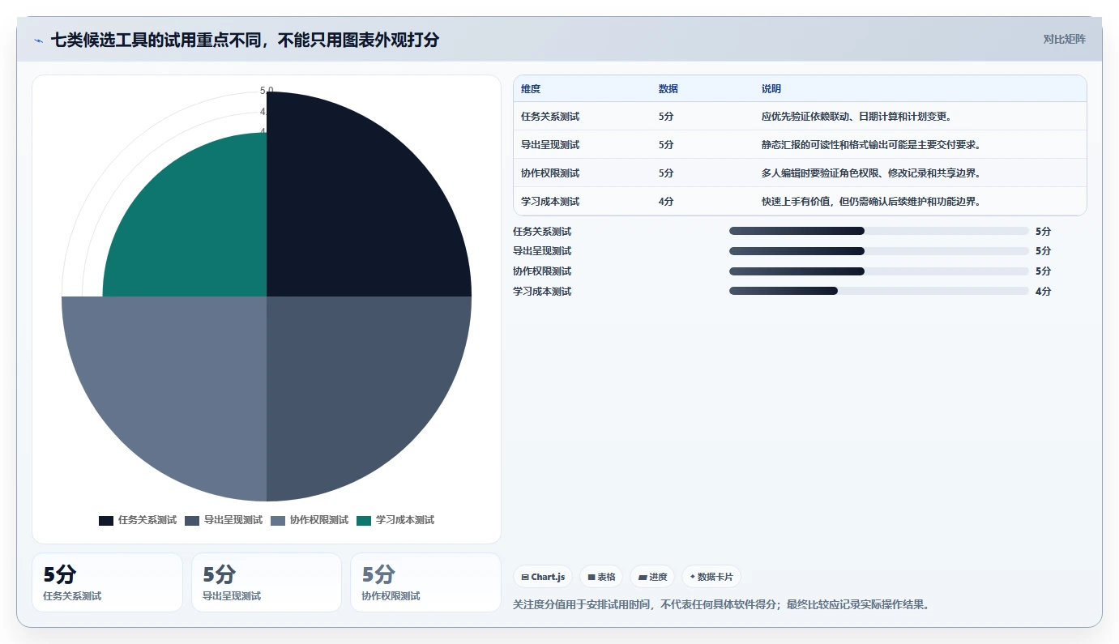Click the green 学习成本测试 legend swatch
The image size is (1119, 644).
coord(364,520)
